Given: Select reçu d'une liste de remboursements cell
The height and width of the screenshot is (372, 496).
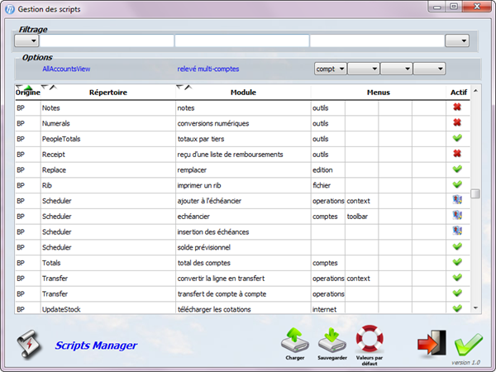Looking at the screenshot, I should tap(243, 155).
